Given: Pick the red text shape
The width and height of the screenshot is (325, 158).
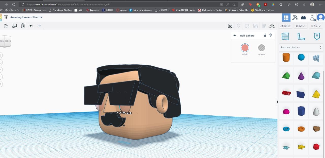Looking at the screenshot, I should [x=286, y=93].
